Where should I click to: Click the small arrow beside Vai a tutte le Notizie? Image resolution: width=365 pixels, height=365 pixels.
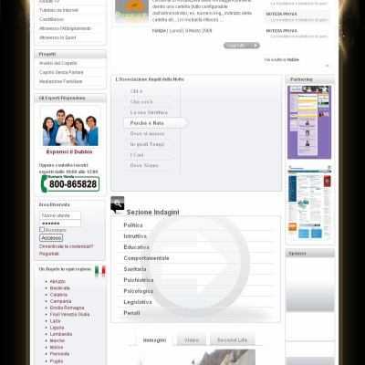point(327,66)
